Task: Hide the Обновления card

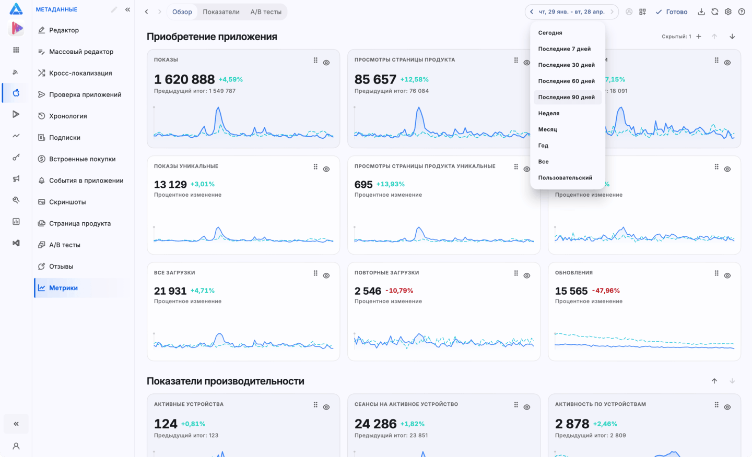Action: (x=727, y=275)
